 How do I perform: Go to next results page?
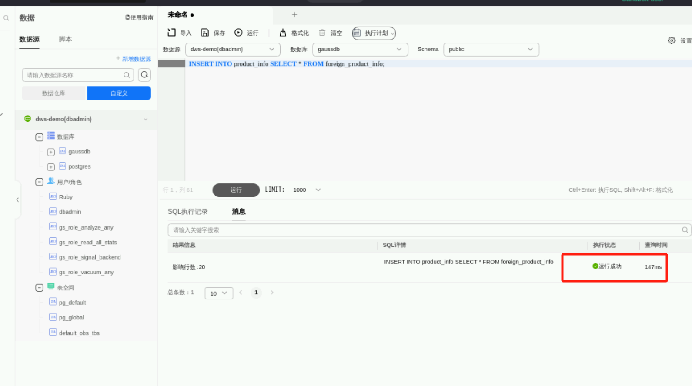click(x=272, y=293)
